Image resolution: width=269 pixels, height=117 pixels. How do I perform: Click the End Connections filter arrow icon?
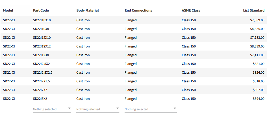point(175,108)
